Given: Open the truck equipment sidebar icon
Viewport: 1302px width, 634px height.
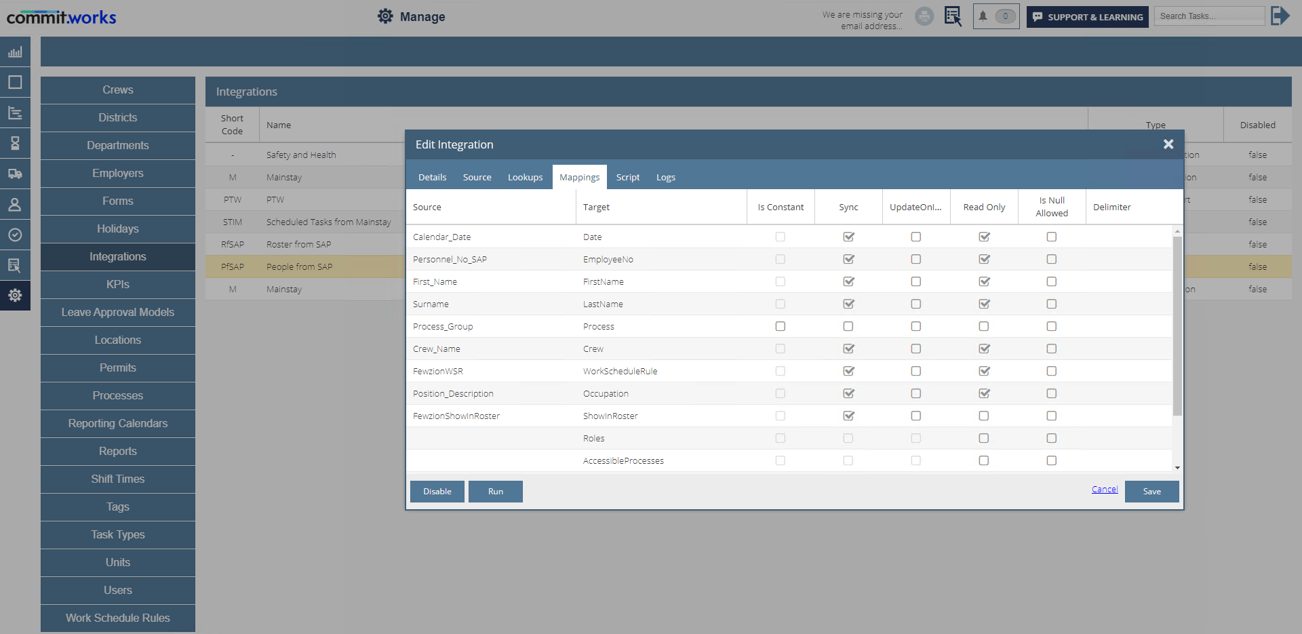Looking at the screenshot, I should pyautogui.click(x=15, y=174).
